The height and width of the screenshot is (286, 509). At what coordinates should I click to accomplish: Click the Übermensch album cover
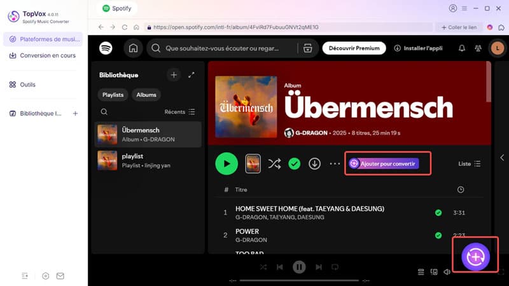[246, 107]
